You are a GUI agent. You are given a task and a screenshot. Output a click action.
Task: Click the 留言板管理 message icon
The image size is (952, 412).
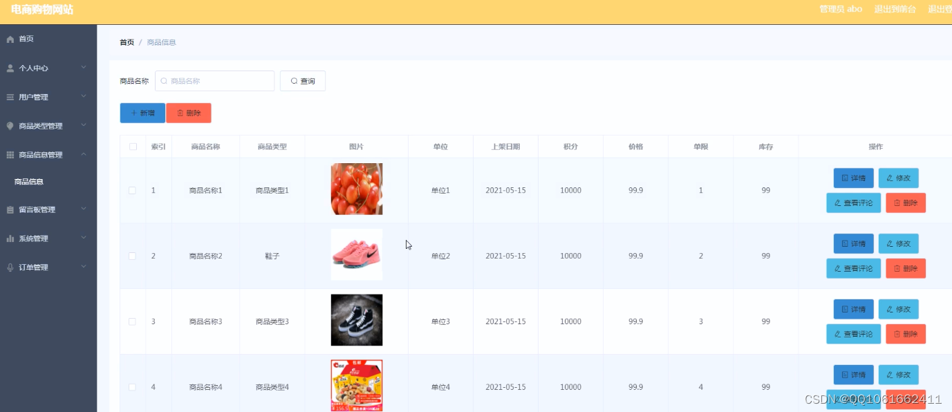(8, 209)
